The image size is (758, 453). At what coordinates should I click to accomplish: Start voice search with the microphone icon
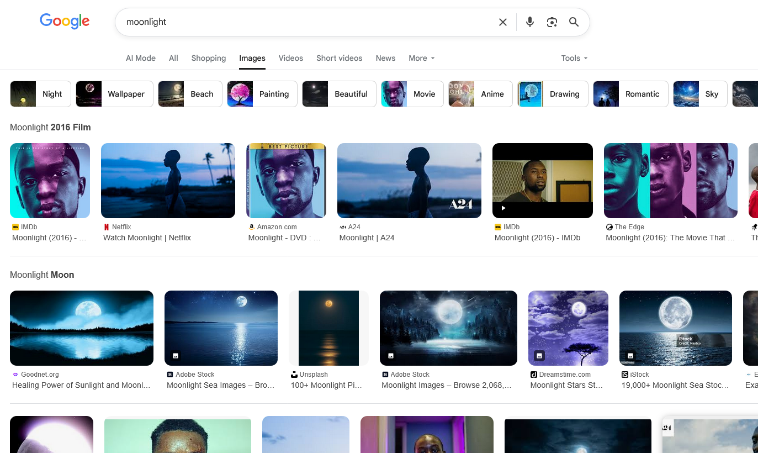pos(530,22)
